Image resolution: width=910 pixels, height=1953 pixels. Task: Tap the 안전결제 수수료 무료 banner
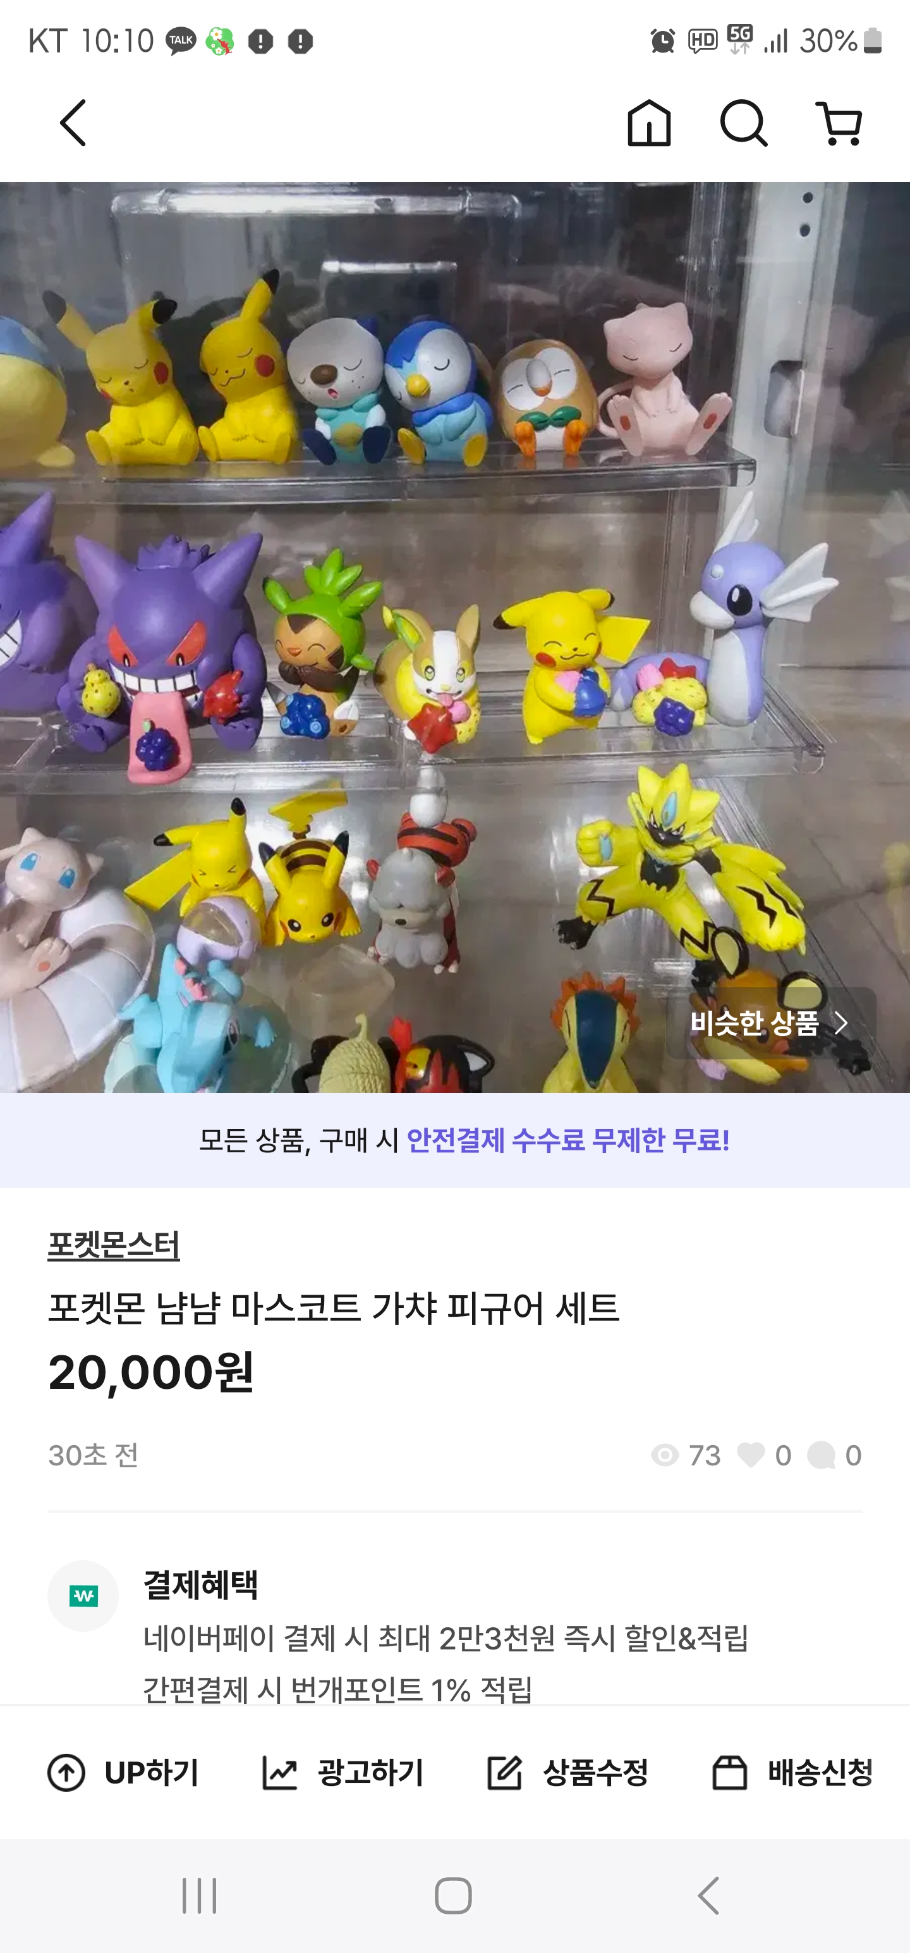(454, 1140)
